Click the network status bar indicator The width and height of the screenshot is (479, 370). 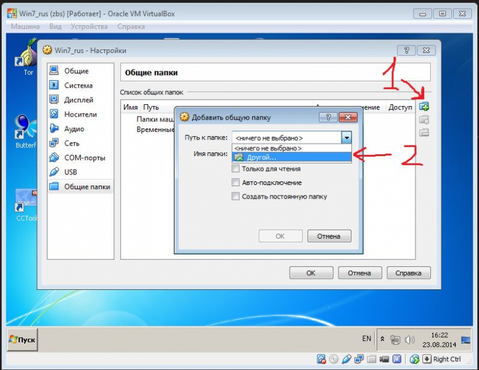pos(359,359)
